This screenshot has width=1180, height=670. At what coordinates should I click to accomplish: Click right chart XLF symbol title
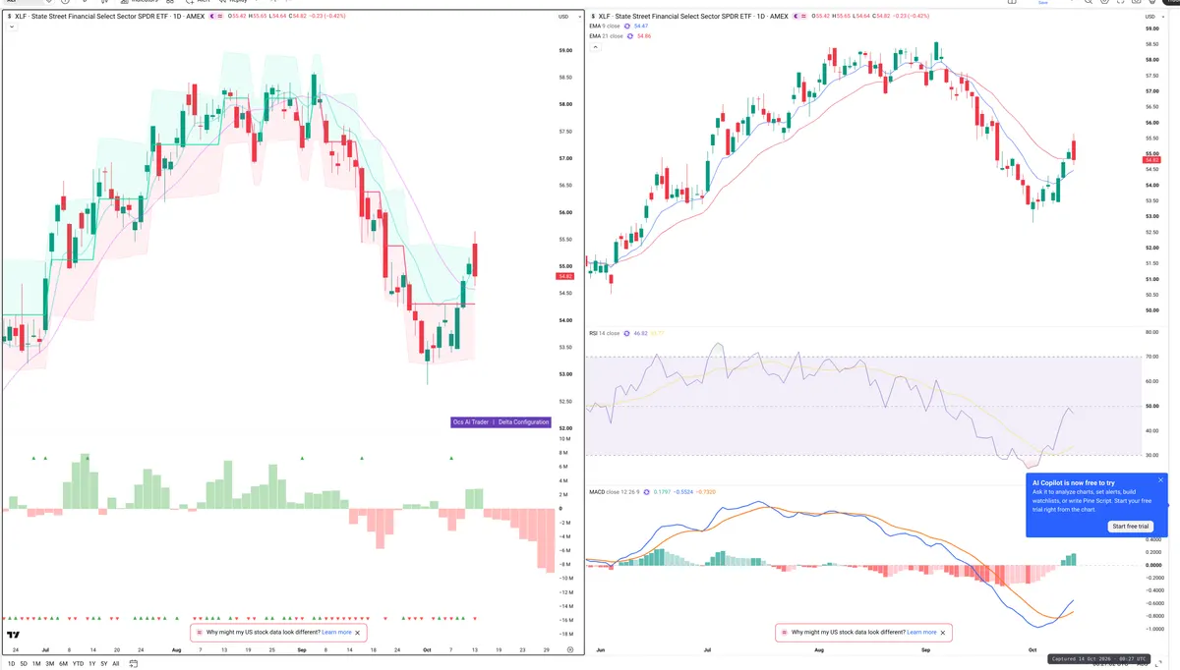point(693,17)
